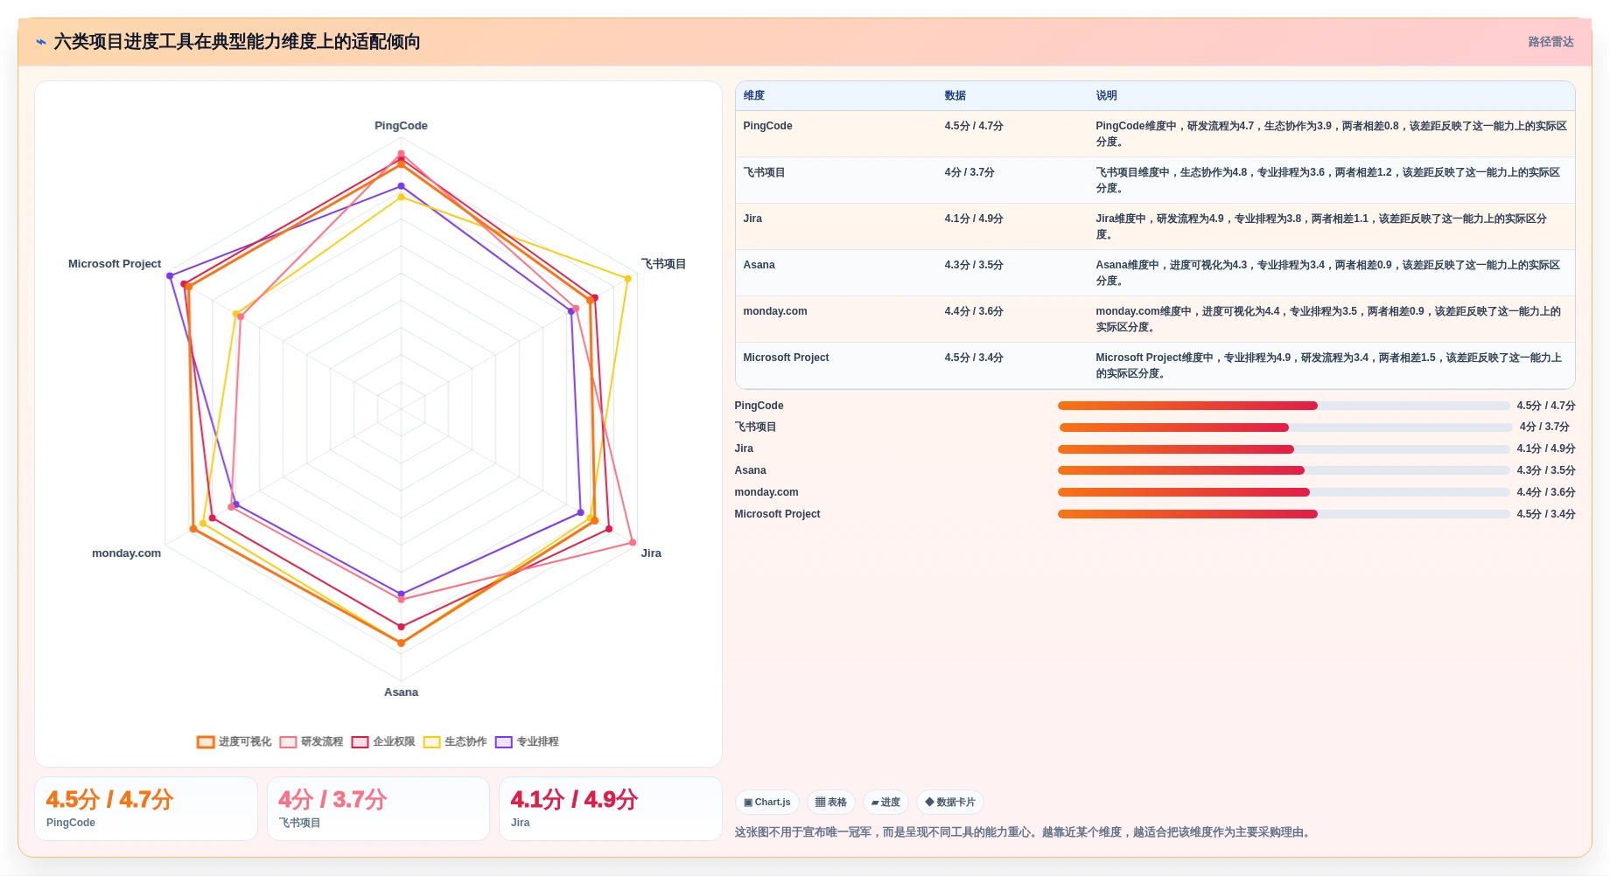Click the 数据卡片 tag chip
Viewport: 1610px width, 876px height.
pos(949,802)
